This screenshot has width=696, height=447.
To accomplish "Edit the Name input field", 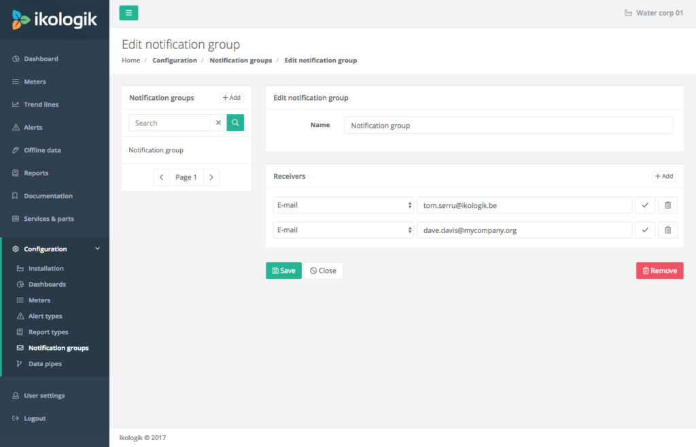I will coord(508,126).
